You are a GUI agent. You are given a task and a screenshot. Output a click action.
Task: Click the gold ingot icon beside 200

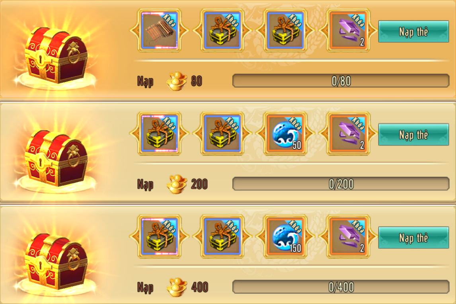click(x=177, y=184)
